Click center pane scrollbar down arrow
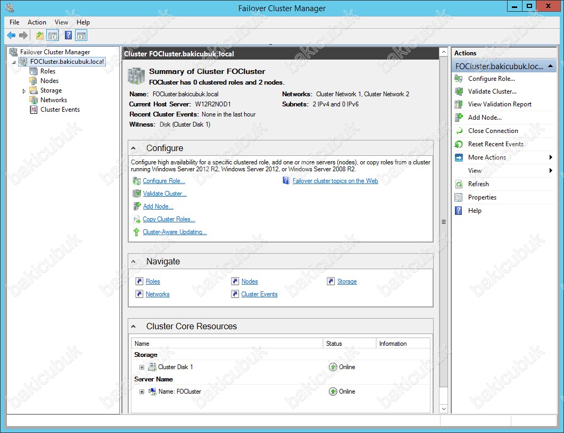 click(444, 409)
